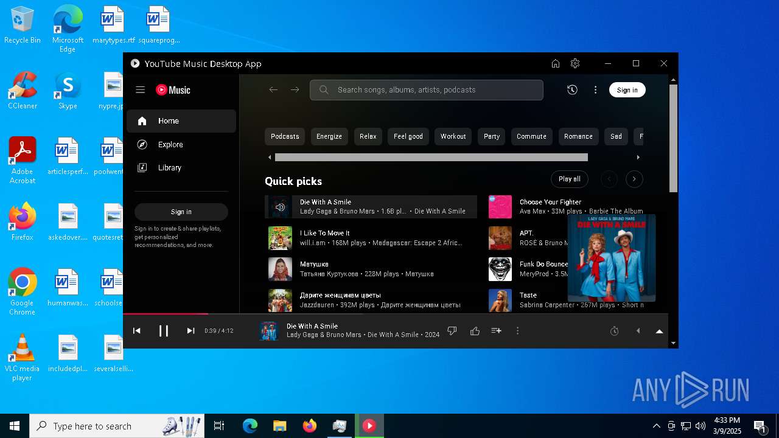Open the desktop app settings gear
The height and width of the screenshot is (438, 779).
click(x=575, y=63)
